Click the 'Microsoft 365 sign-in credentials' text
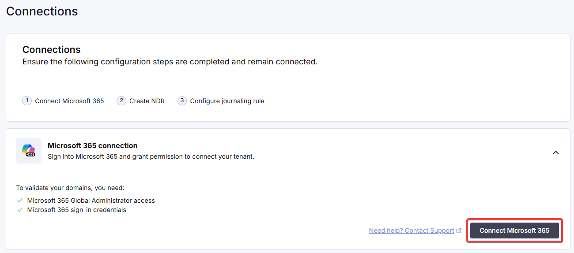 click(x=77, y=210)
